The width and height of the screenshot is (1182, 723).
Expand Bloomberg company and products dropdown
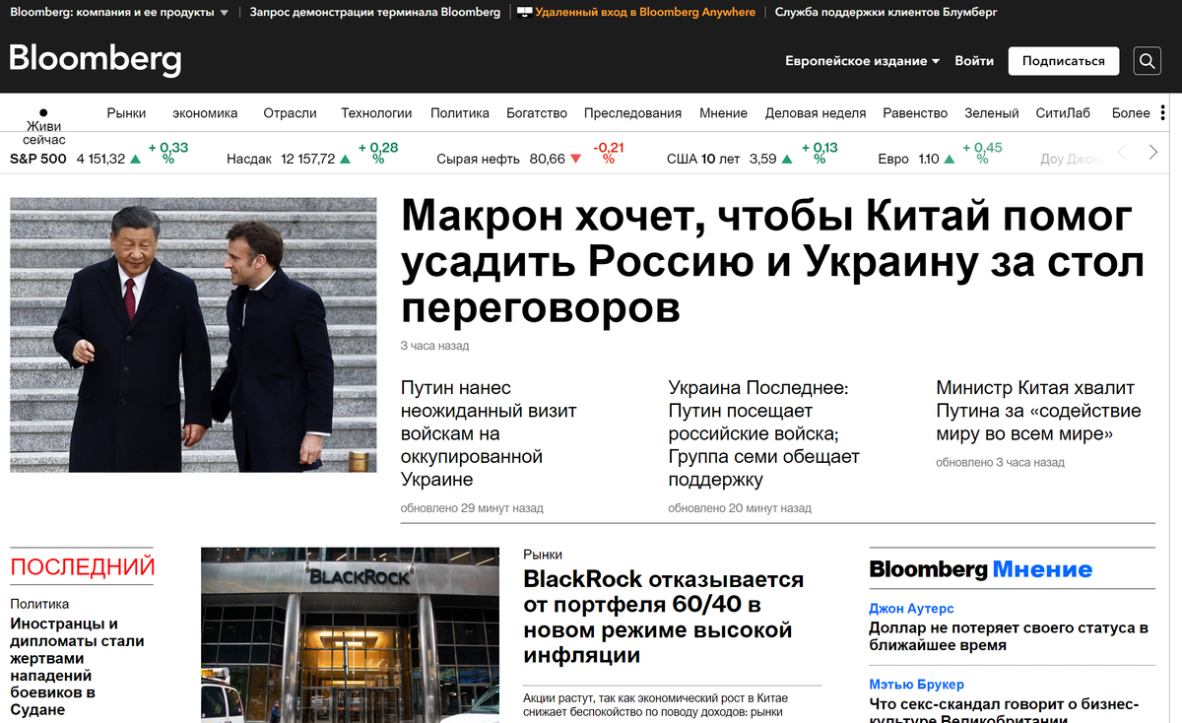click(119, 12)
